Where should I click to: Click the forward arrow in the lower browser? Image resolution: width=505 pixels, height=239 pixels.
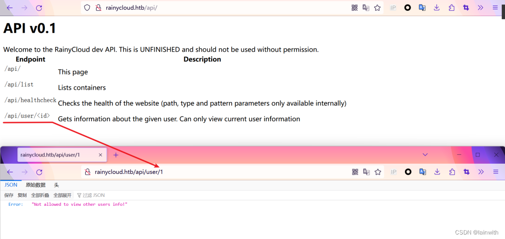25,172
